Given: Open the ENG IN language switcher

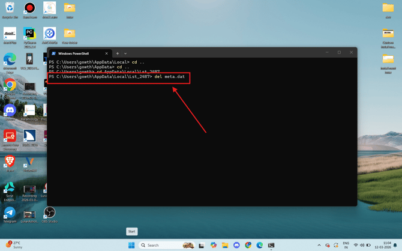Looking at the screenshot, I should click(x=346, y=245).
